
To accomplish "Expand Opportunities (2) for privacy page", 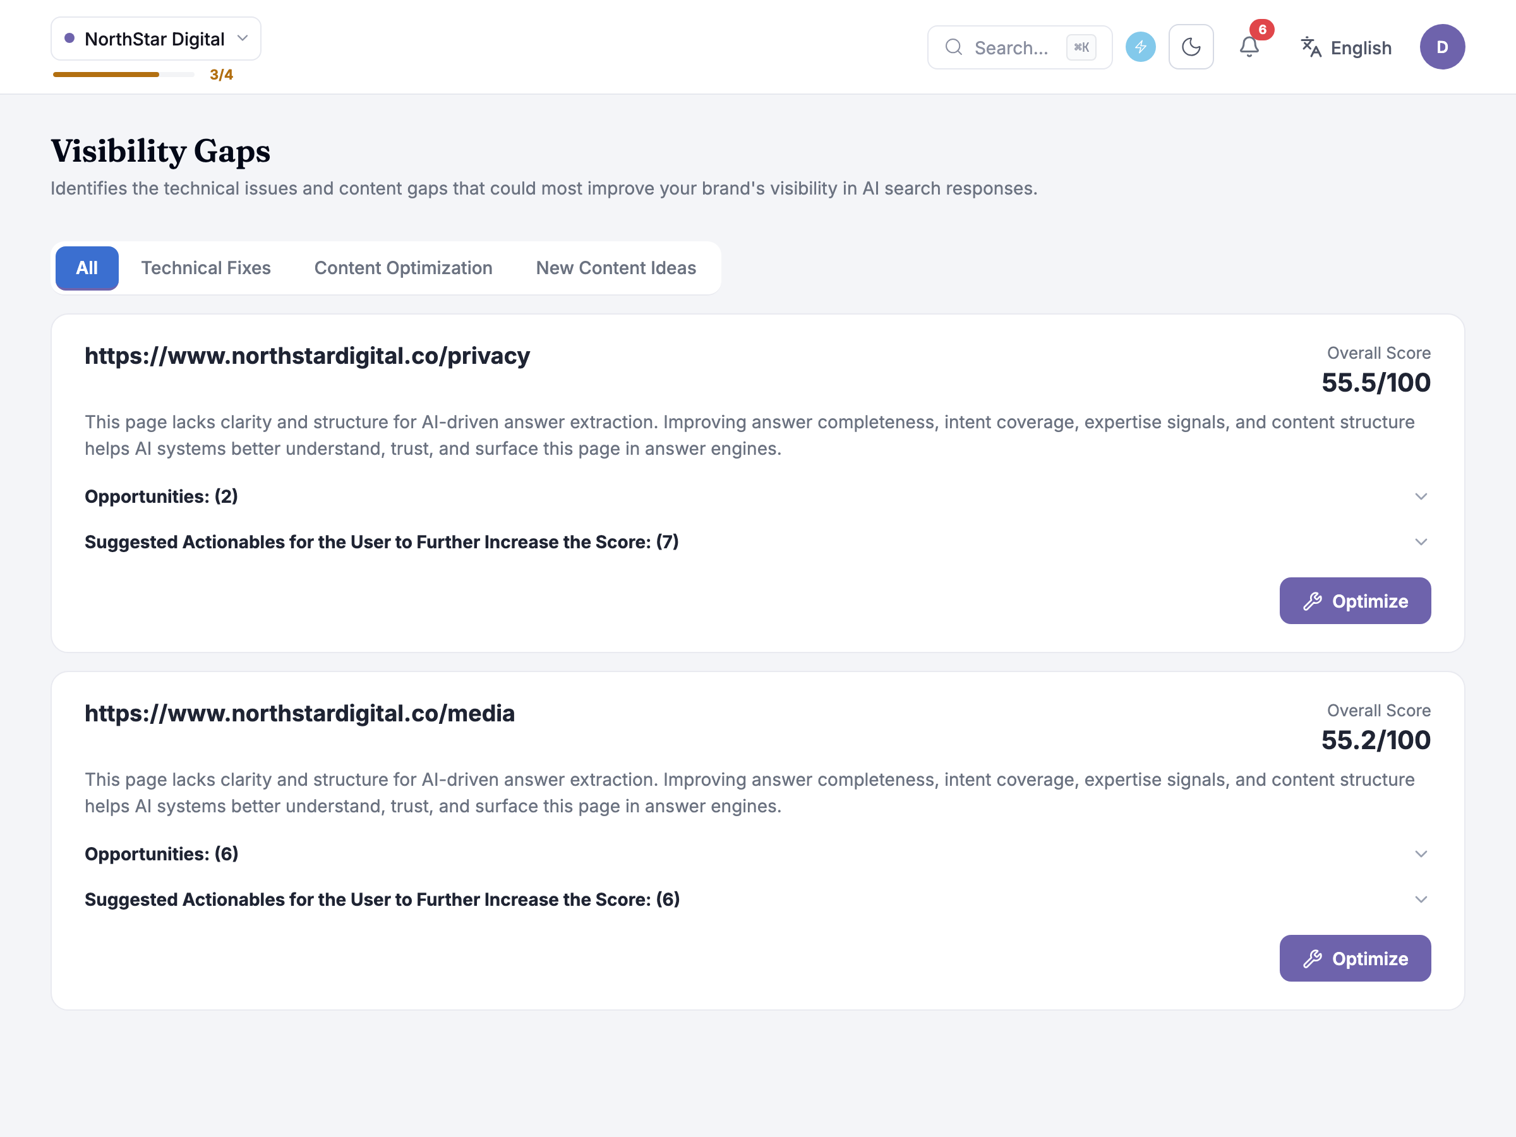I will pos(757,496).
